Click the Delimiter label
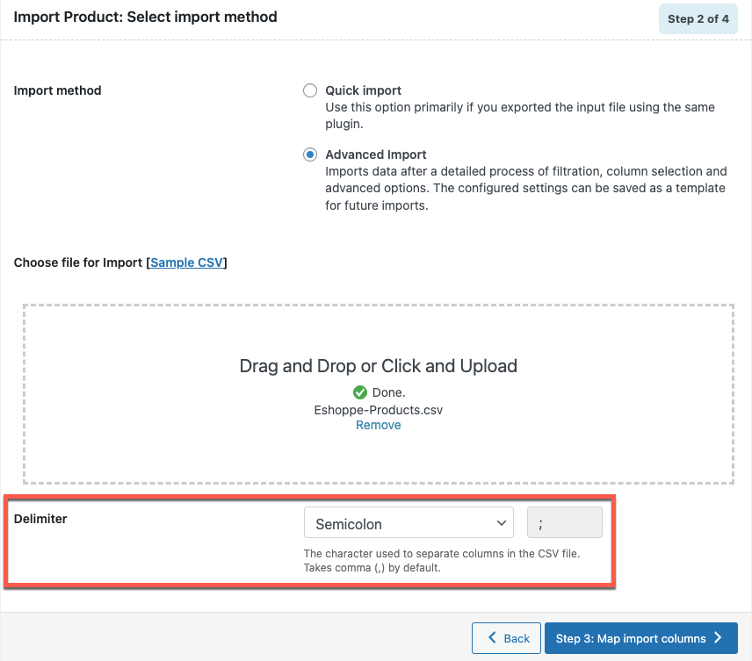This screenshot has height=661, width=752. (x=40, y=519)
